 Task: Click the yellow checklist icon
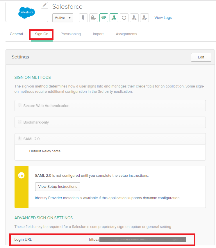(21, 175)
